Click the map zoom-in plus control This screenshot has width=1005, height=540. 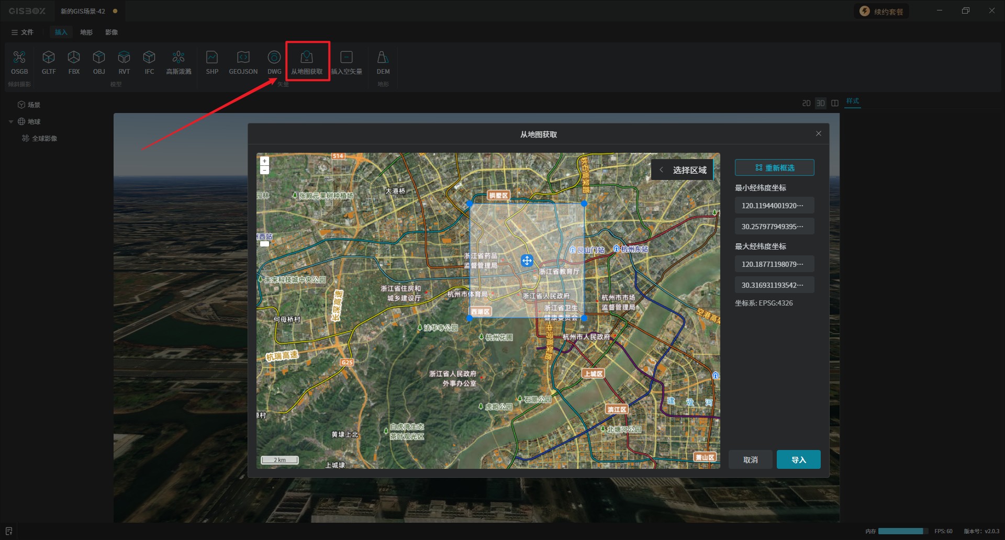click(x=265, y=161)
